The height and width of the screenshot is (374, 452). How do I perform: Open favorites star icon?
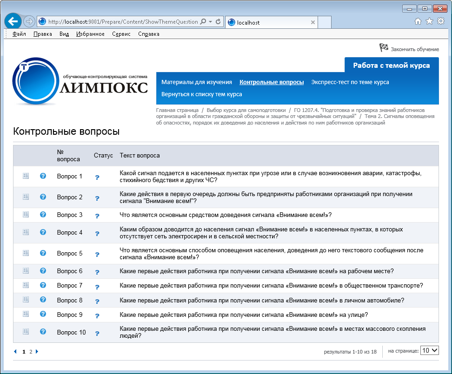click(x=430, y=21)
